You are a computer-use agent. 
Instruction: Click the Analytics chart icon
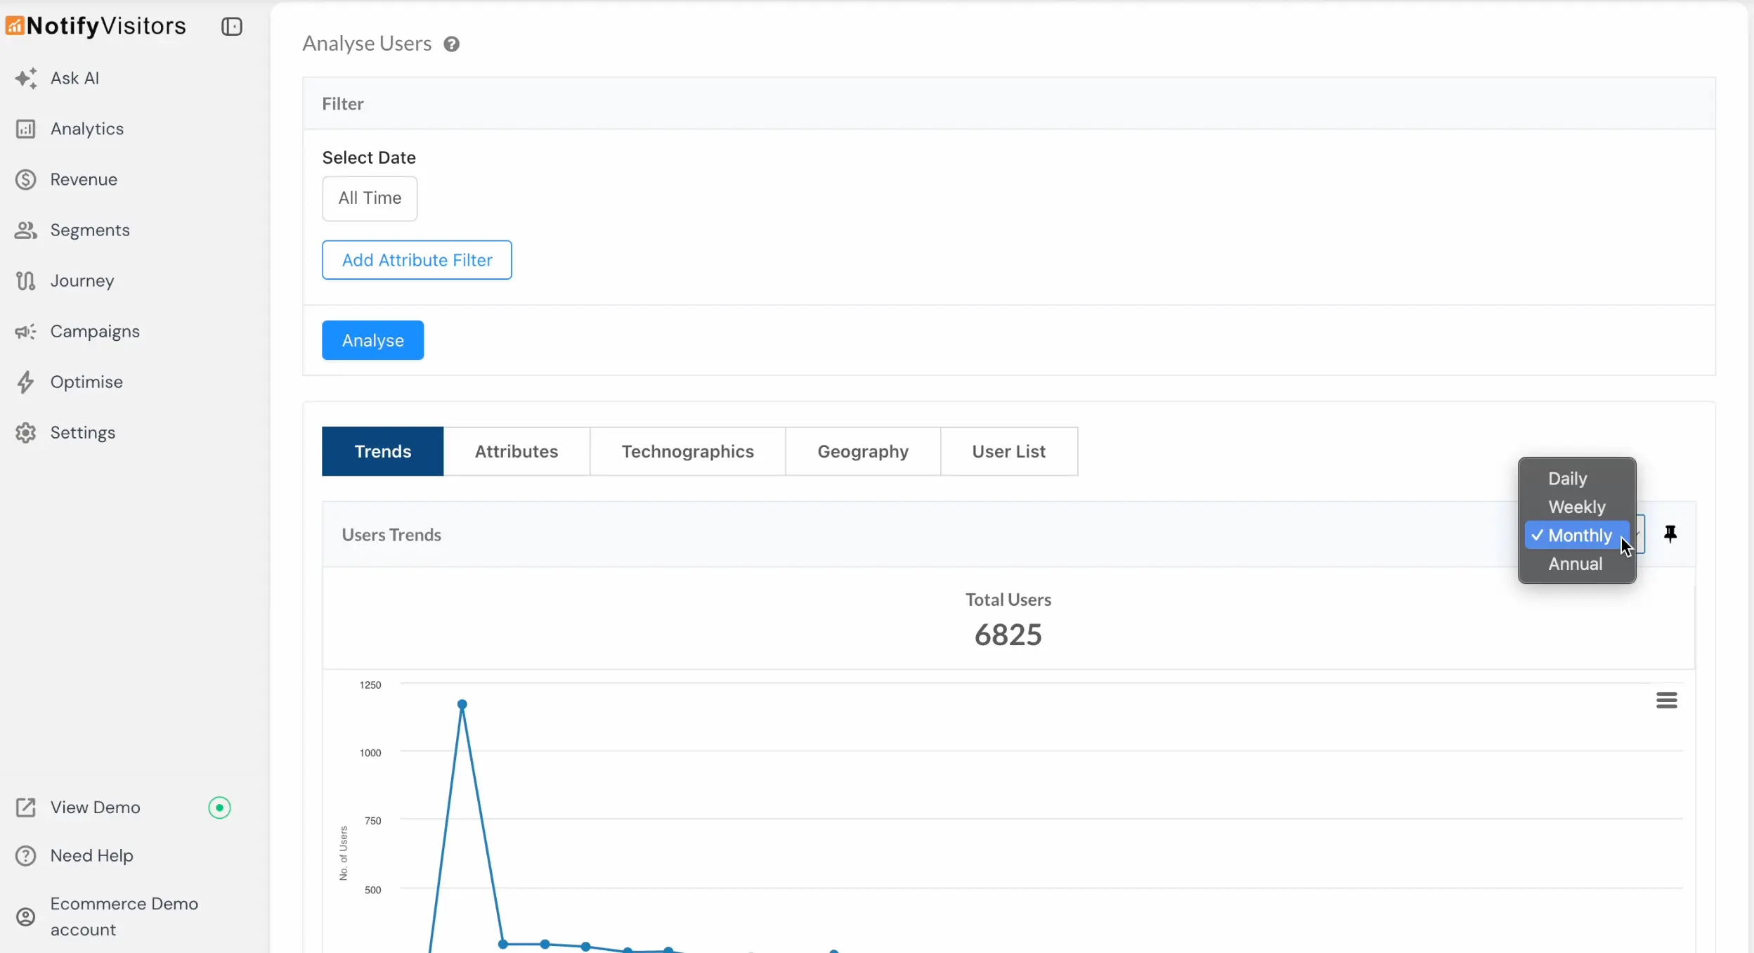point(26,129)
